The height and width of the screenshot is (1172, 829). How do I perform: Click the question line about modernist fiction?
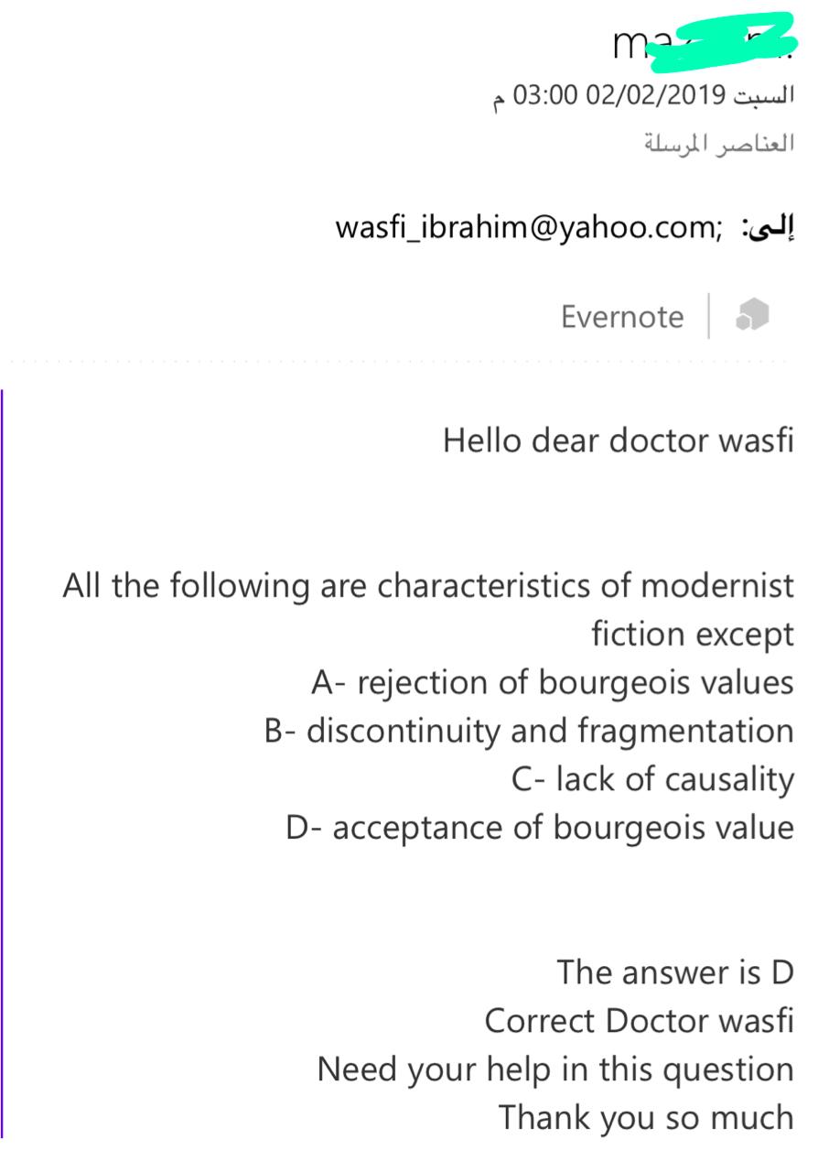(x=428, y=586)
